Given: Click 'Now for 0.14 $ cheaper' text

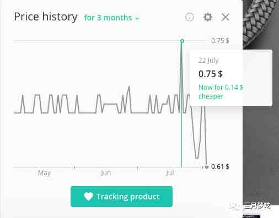Looking at the screenshot, I should coord(221,91).
